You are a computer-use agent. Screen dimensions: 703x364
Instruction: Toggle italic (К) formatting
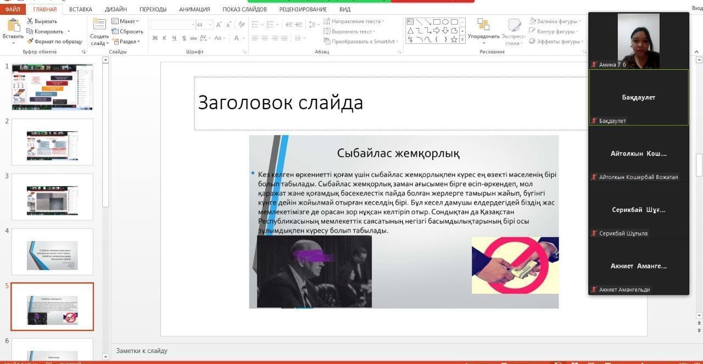164,38
